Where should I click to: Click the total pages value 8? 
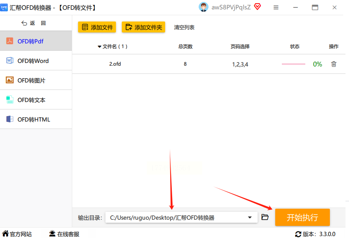[x=185, y=64]
